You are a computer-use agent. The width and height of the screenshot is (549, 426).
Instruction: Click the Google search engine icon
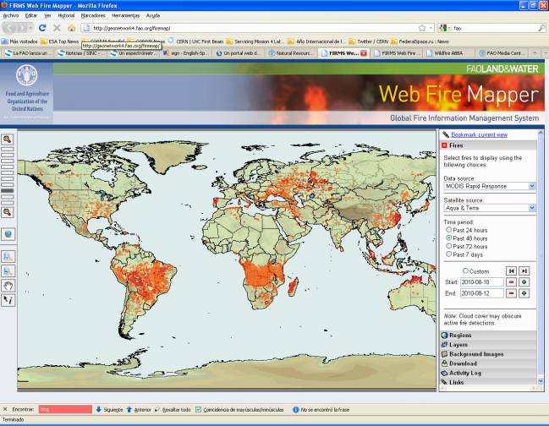point(443,28)
